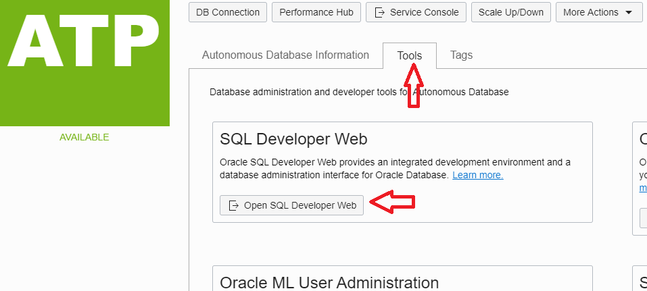Expand the More Actions dropdown
The image size is (647, 291).
coord(599,12)
